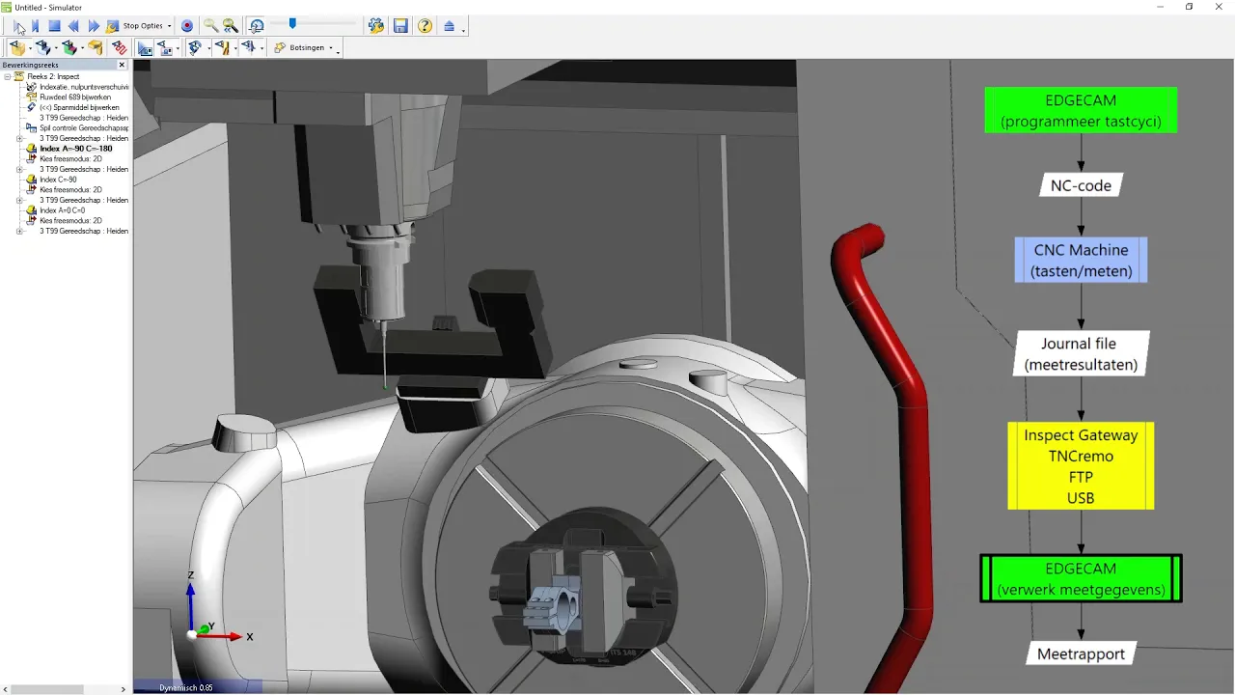Select the Index C=-90 row
This screenshot has height=695, width=1235.
58,180
